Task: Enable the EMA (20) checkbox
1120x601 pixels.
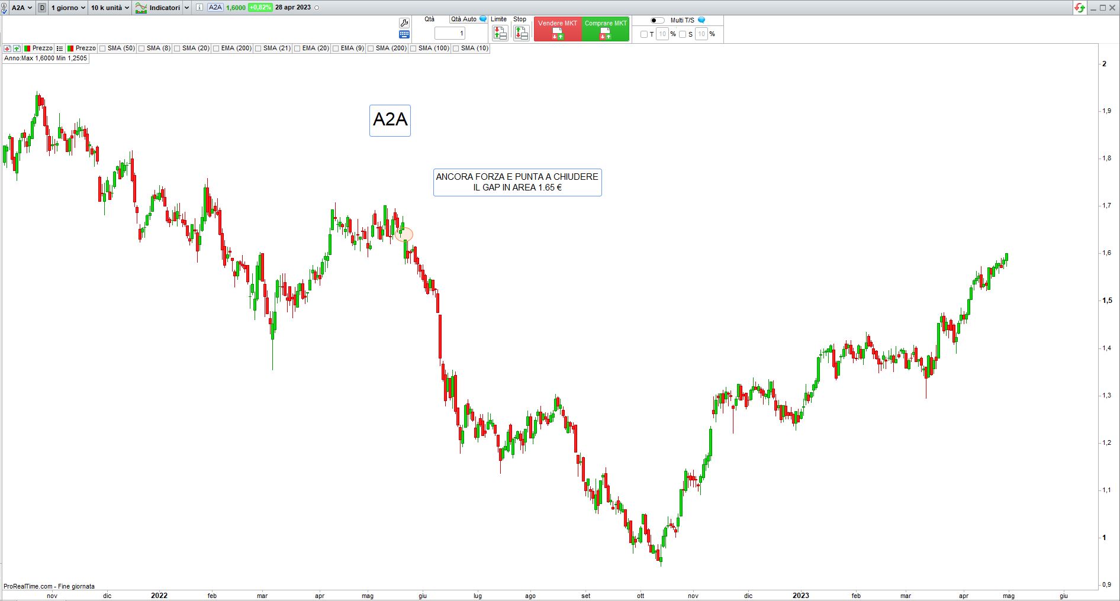Action: (297, 49)
